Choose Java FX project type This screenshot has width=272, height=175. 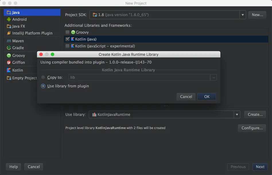pyautogui.click(x=32, y=26)
